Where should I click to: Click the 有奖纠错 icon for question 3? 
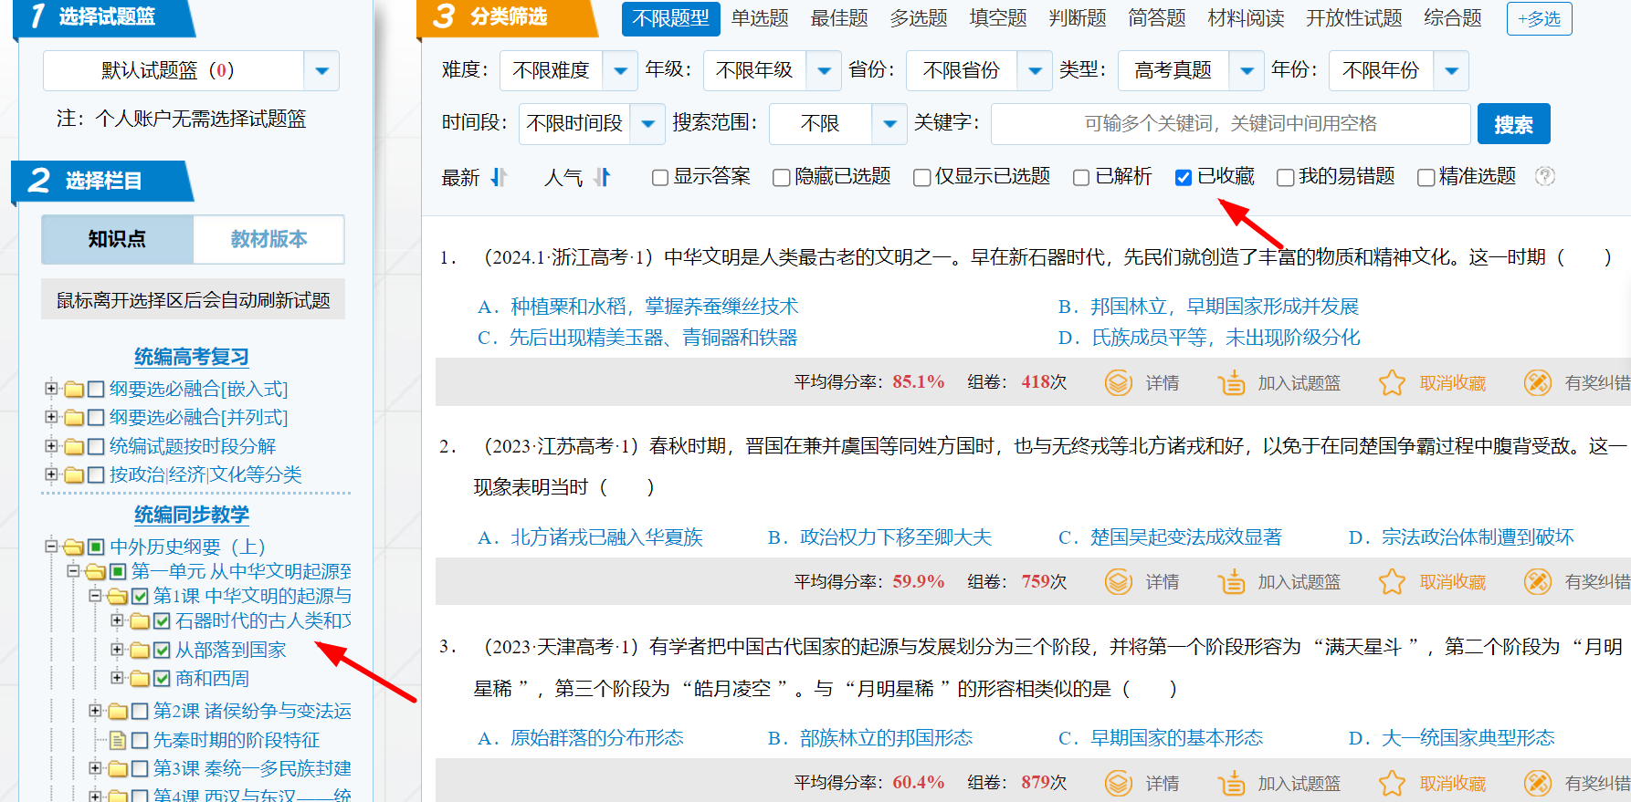pos(1538,783)
